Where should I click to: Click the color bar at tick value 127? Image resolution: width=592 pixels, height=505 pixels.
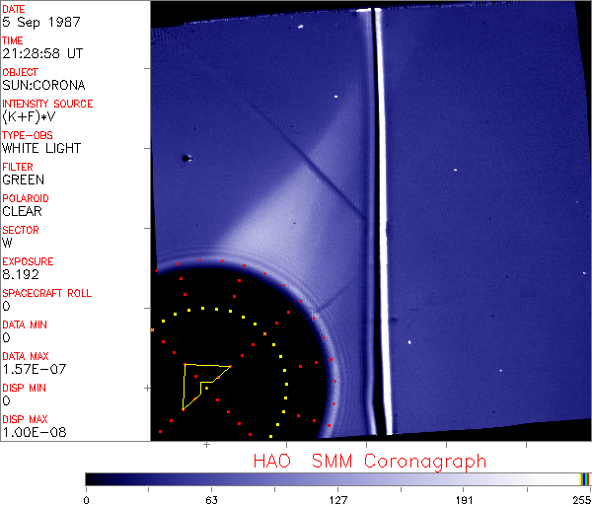coord(337,478)
